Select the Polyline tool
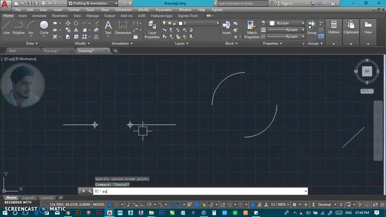 tap(19, 27)
